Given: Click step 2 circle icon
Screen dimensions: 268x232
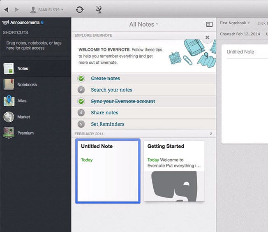Looking at the screenshot, I should 81,90.
